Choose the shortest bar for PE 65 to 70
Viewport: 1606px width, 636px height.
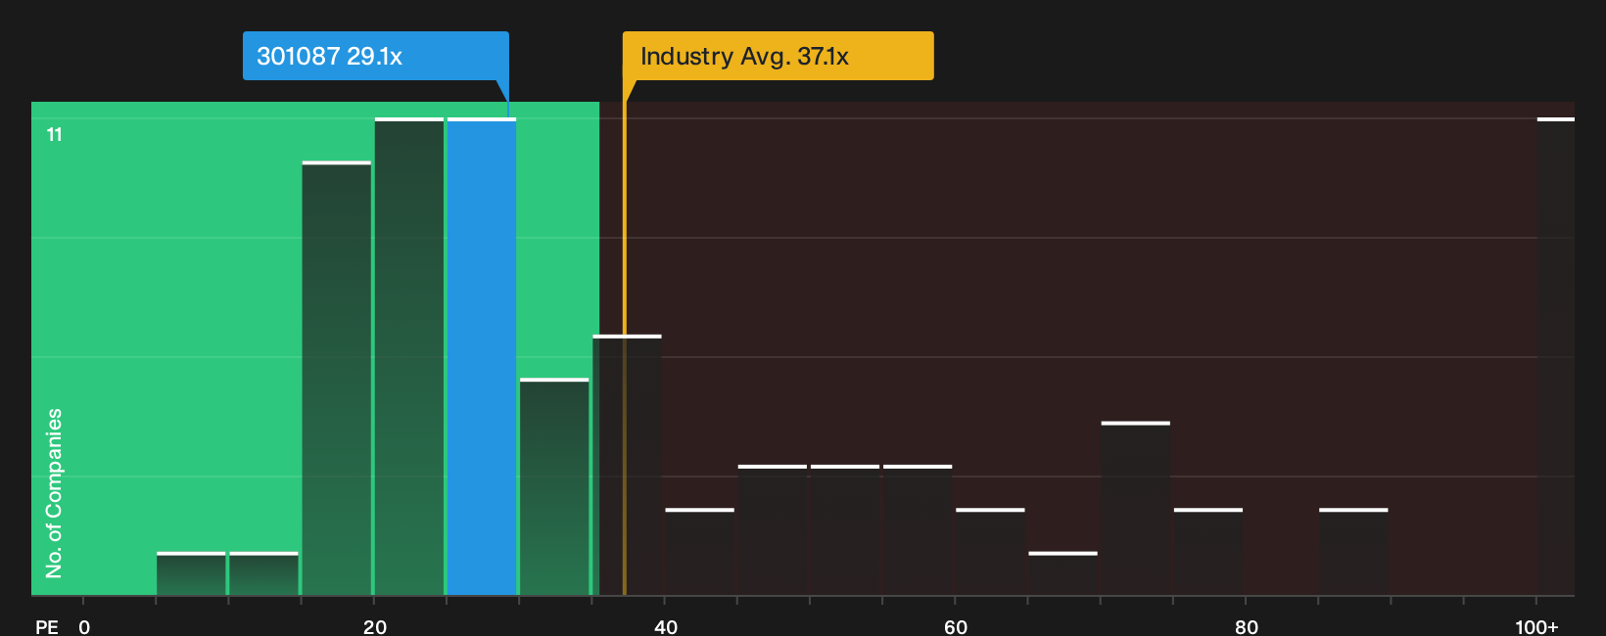(1063, 573)
